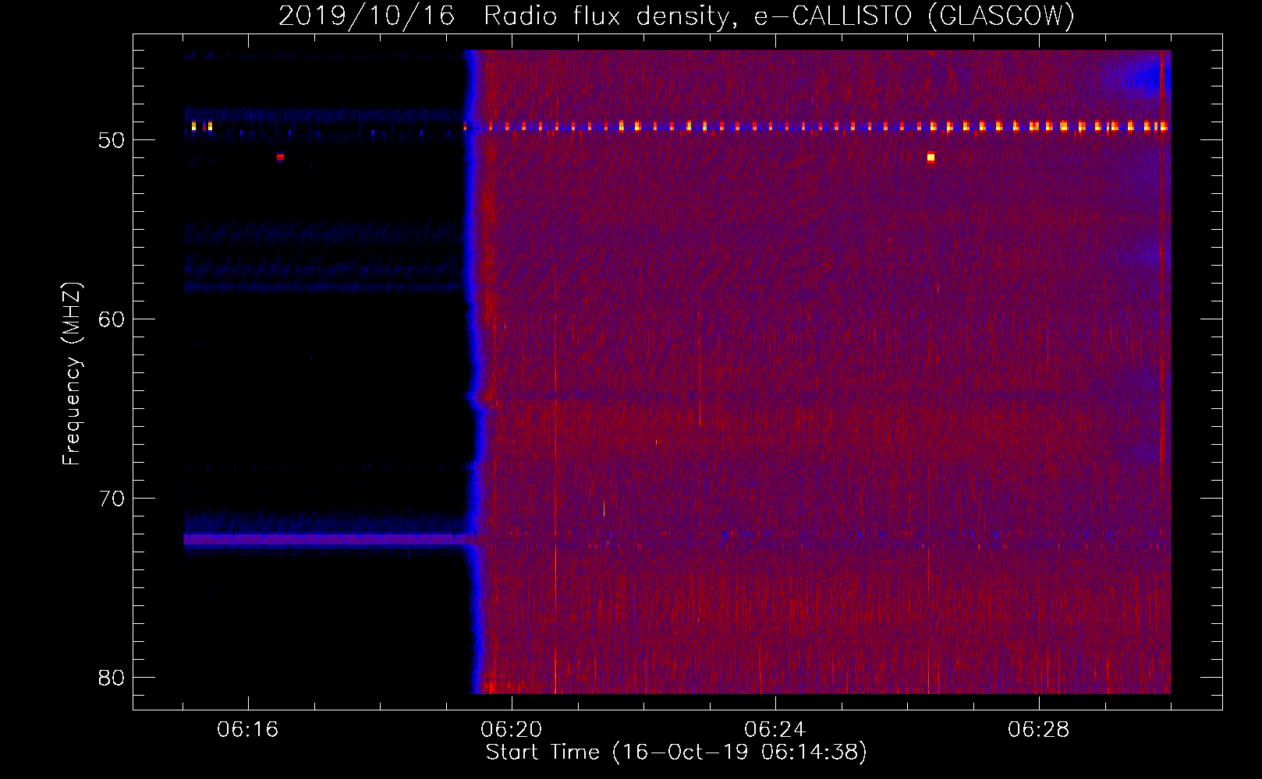Screen dimensions: 1262x779
Task: Click the bright yellow burst spot near 51 MHz after 06:26
Action: coord(931,157)
